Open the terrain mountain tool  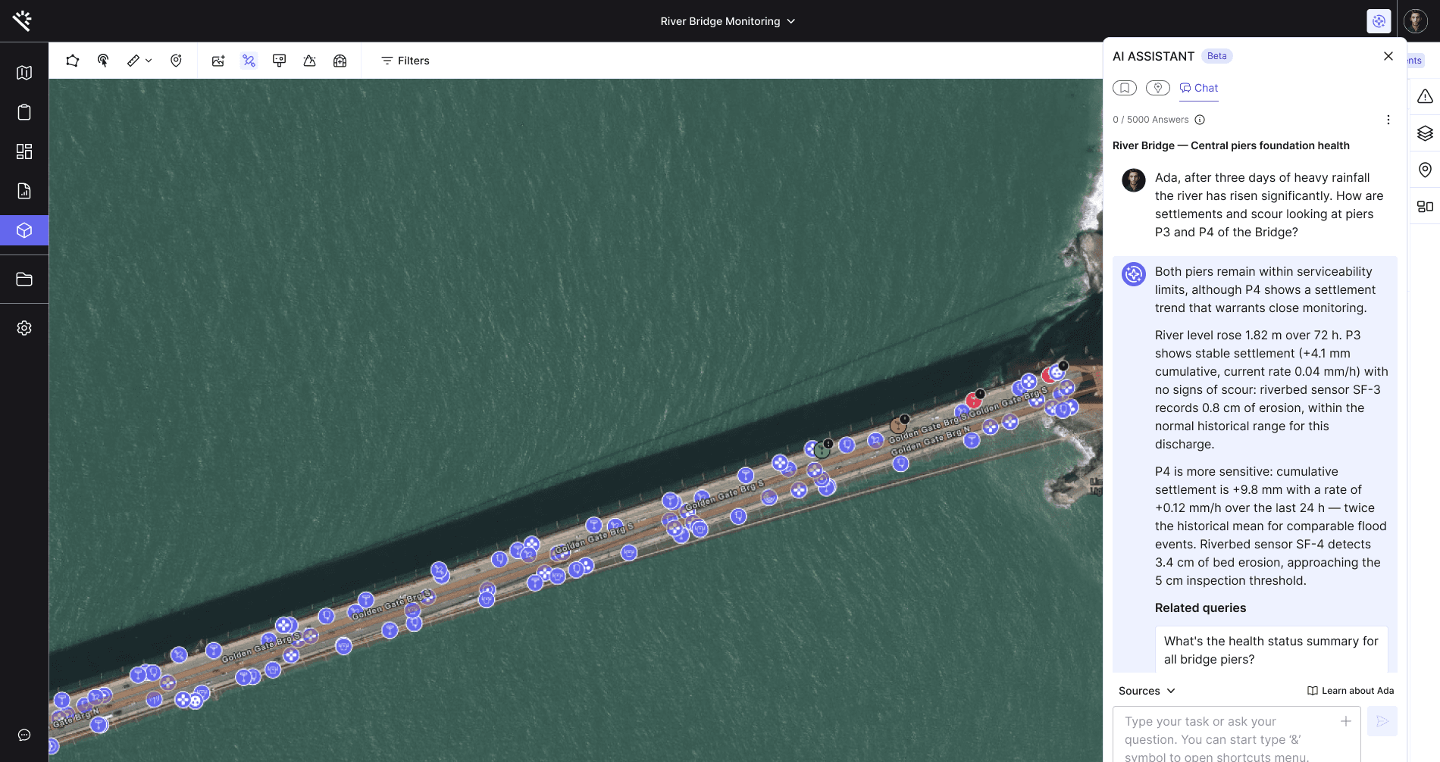coord(309,61)
